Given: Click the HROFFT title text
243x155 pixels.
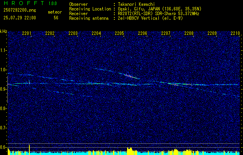Looking at the screenshot, I should point(24,3).
